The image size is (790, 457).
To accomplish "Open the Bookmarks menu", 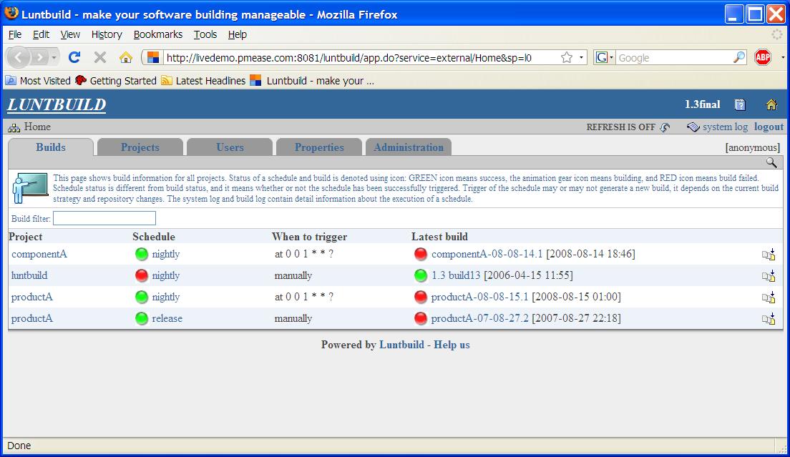I will pos(157,34).
